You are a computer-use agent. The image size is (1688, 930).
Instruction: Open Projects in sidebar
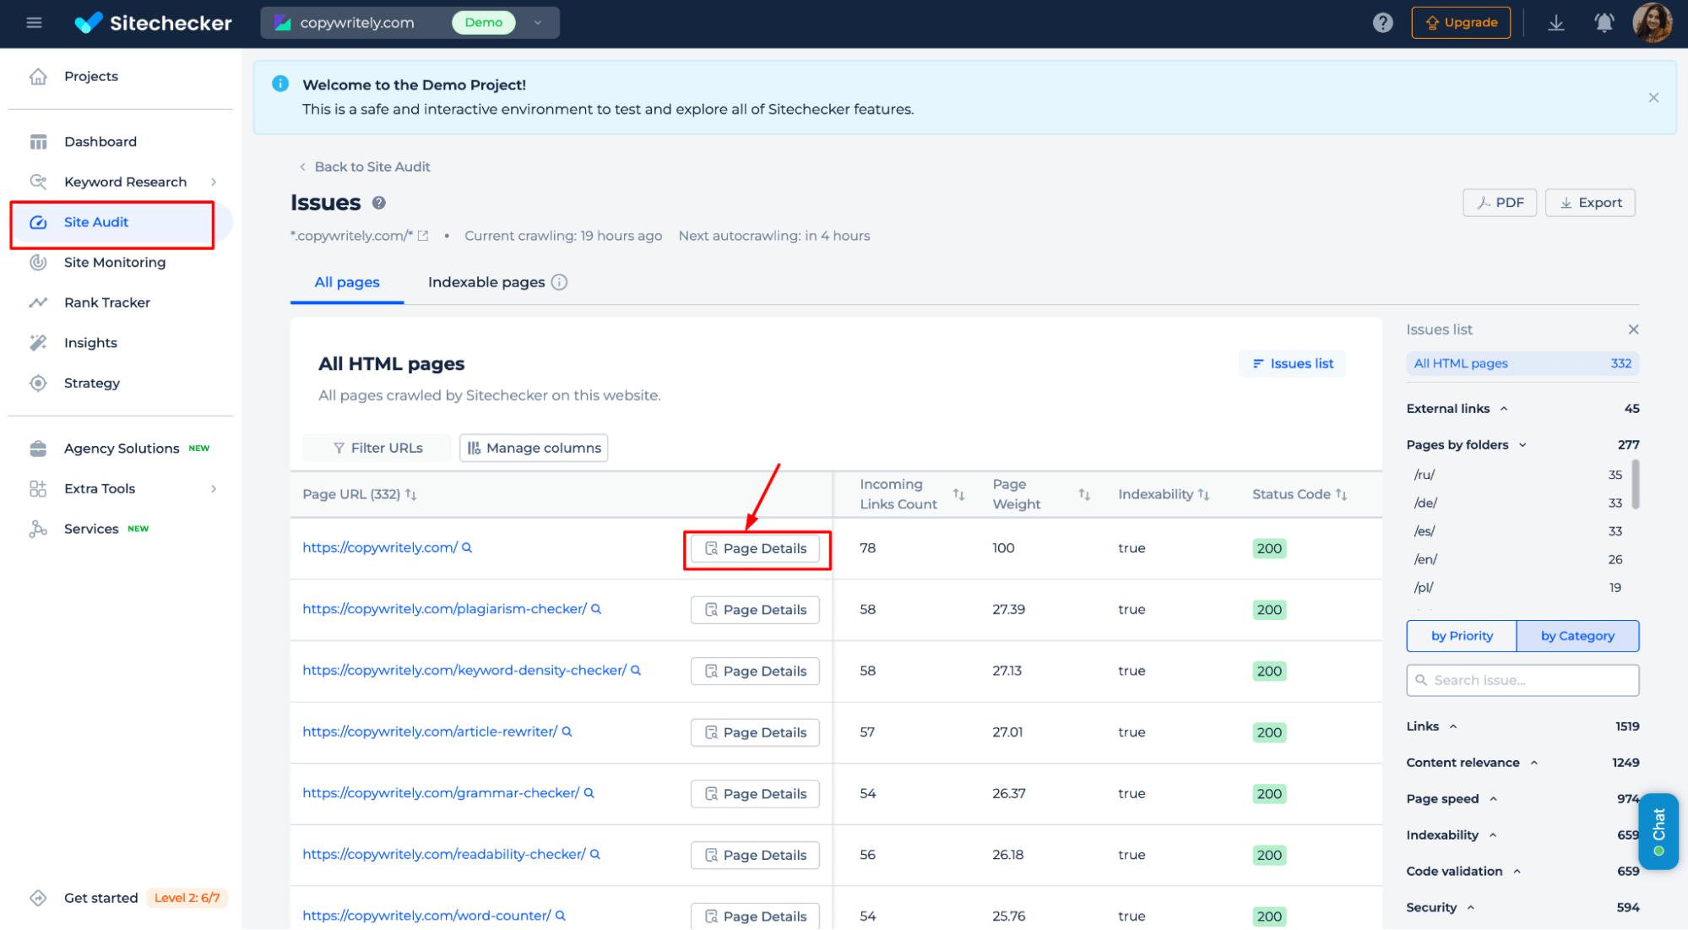[91, 76]
